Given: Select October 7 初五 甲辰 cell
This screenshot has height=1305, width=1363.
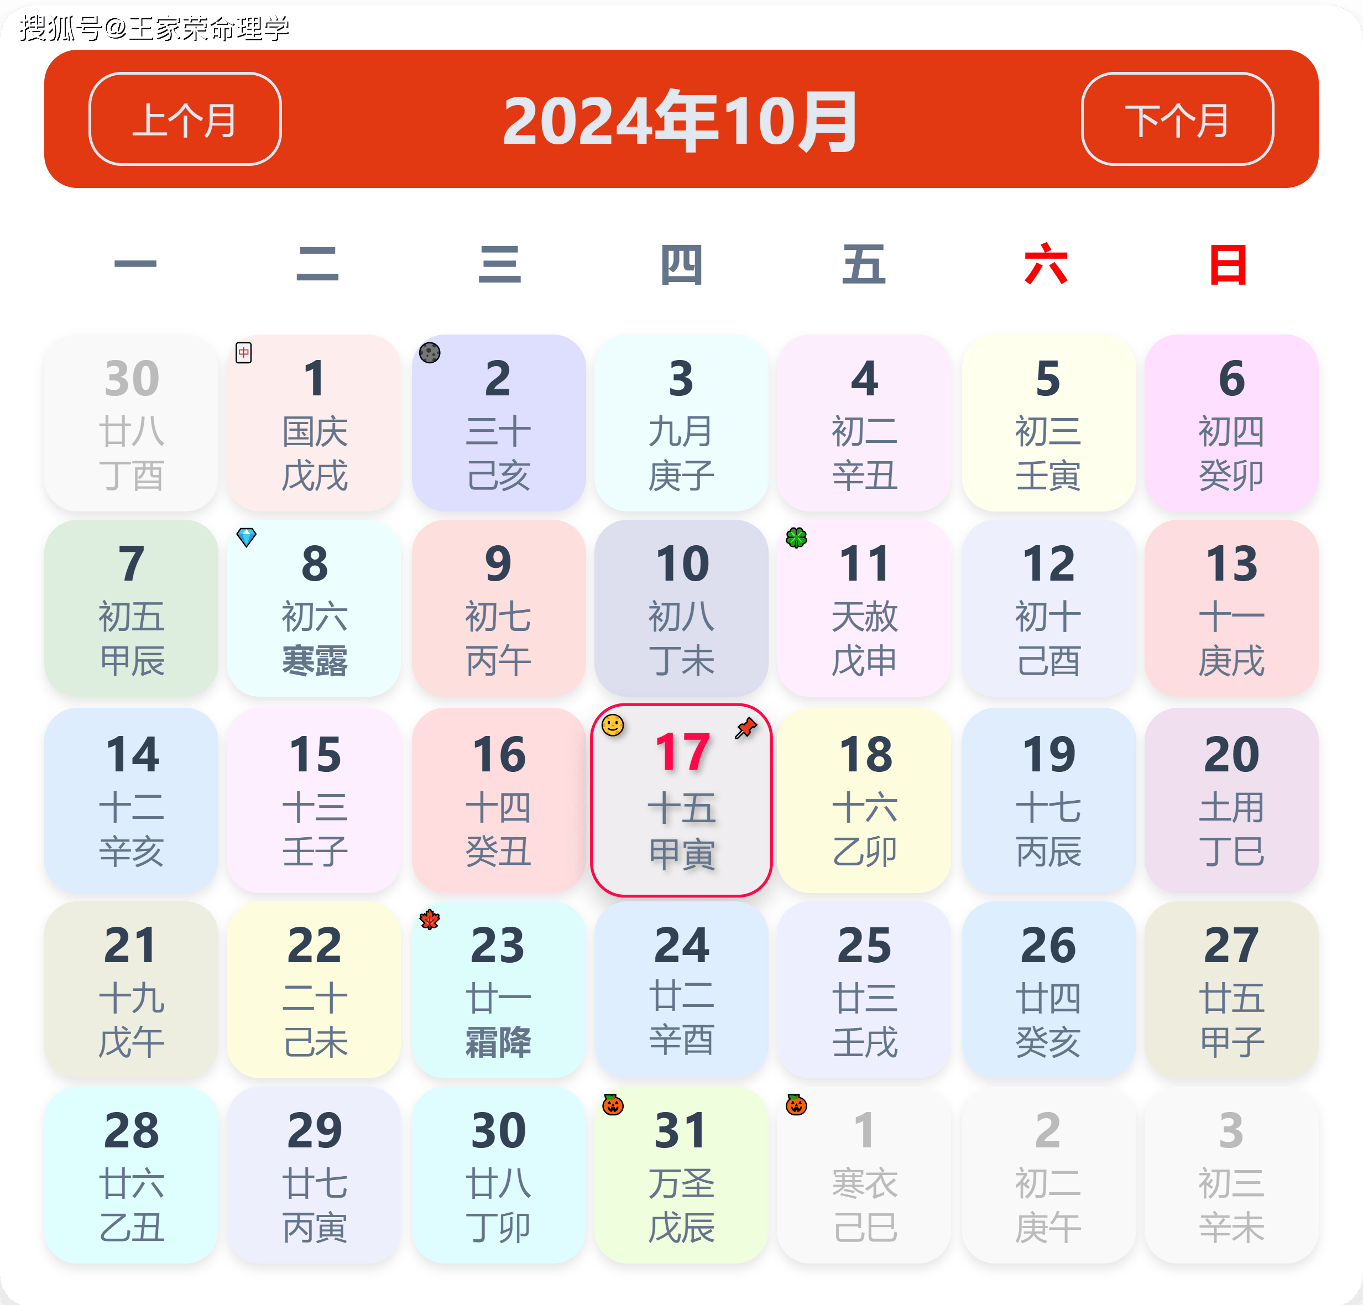Looking at the screenshot, I should 132,608.
